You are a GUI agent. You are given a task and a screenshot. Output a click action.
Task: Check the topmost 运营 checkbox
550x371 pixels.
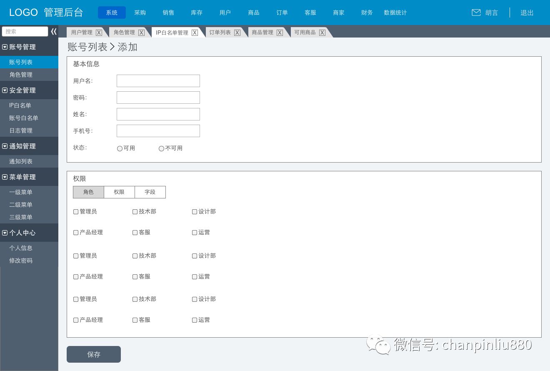tap(195, 233)
